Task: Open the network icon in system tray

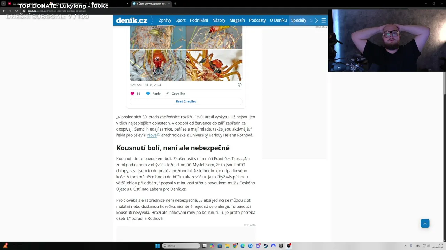Action: 424,246
